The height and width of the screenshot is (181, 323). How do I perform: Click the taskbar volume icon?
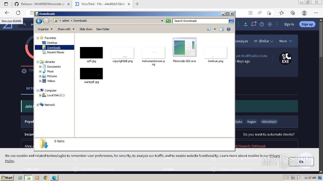[287, 178]
